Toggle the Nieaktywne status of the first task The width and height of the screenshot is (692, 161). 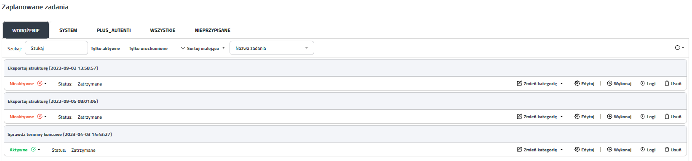[x=28, y=83]
